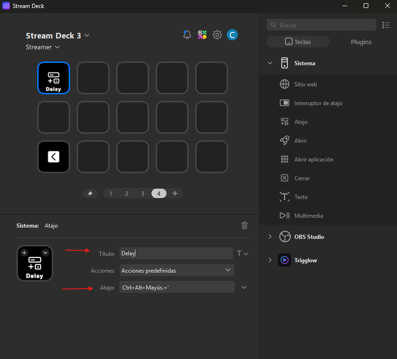This screenshot has width=397, height=359.
Task: Expand the OBS Studio category
Action: [x=270, y=237]
